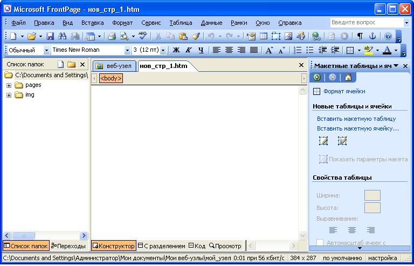Screen dimensions: 414x266
Task: Open the font size dropdown 3 (12 пт)
Action: [163, 50]
